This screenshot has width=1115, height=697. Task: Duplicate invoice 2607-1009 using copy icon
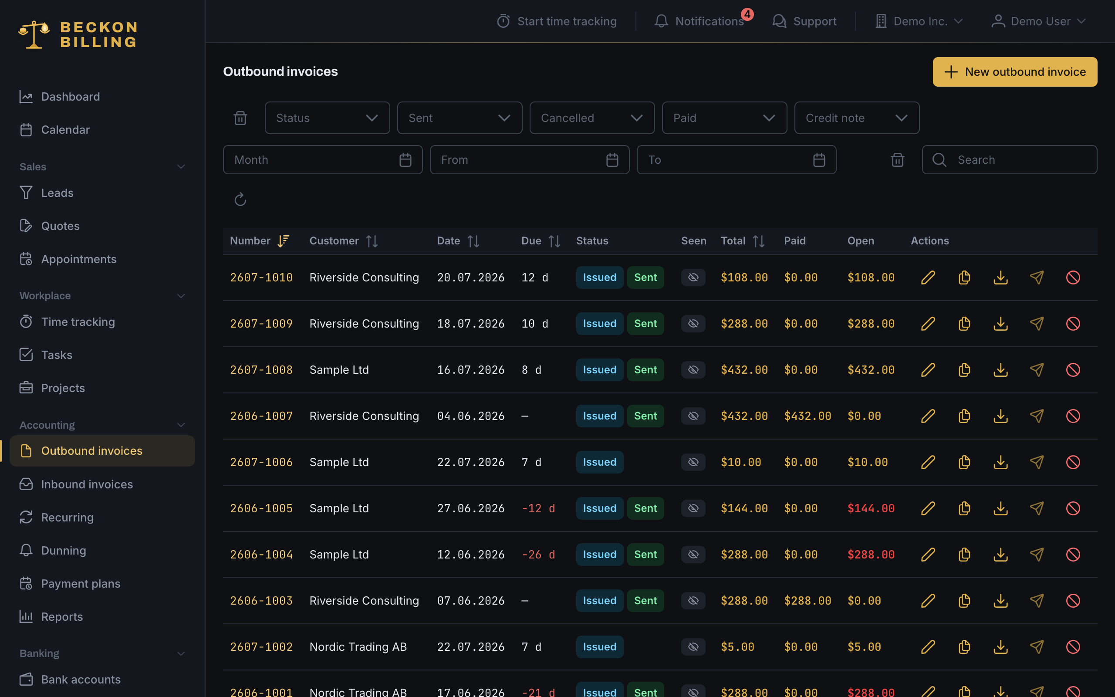[x=964, y=324]
